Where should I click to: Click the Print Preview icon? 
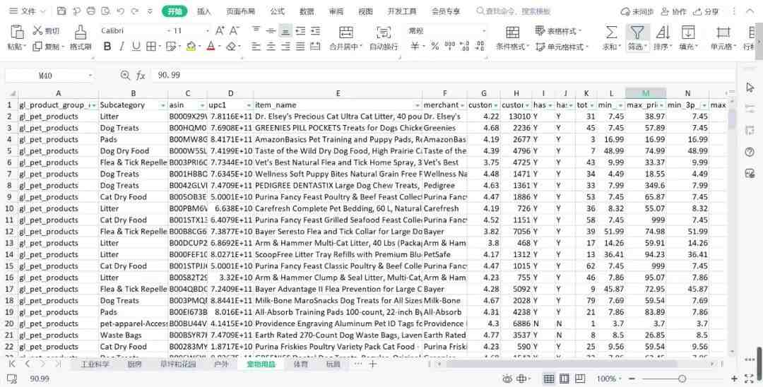[105, 11]
